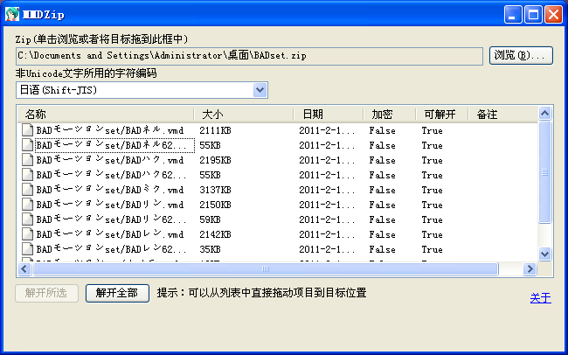Click file icon of BADレン.vmd row
The height and width of the screenshot is (355, 568).
coord(27,234)
